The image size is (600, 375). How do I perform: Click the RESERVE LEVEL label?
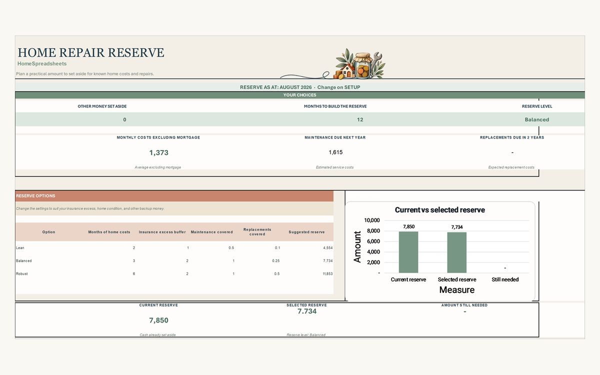(x=537, y=106)
